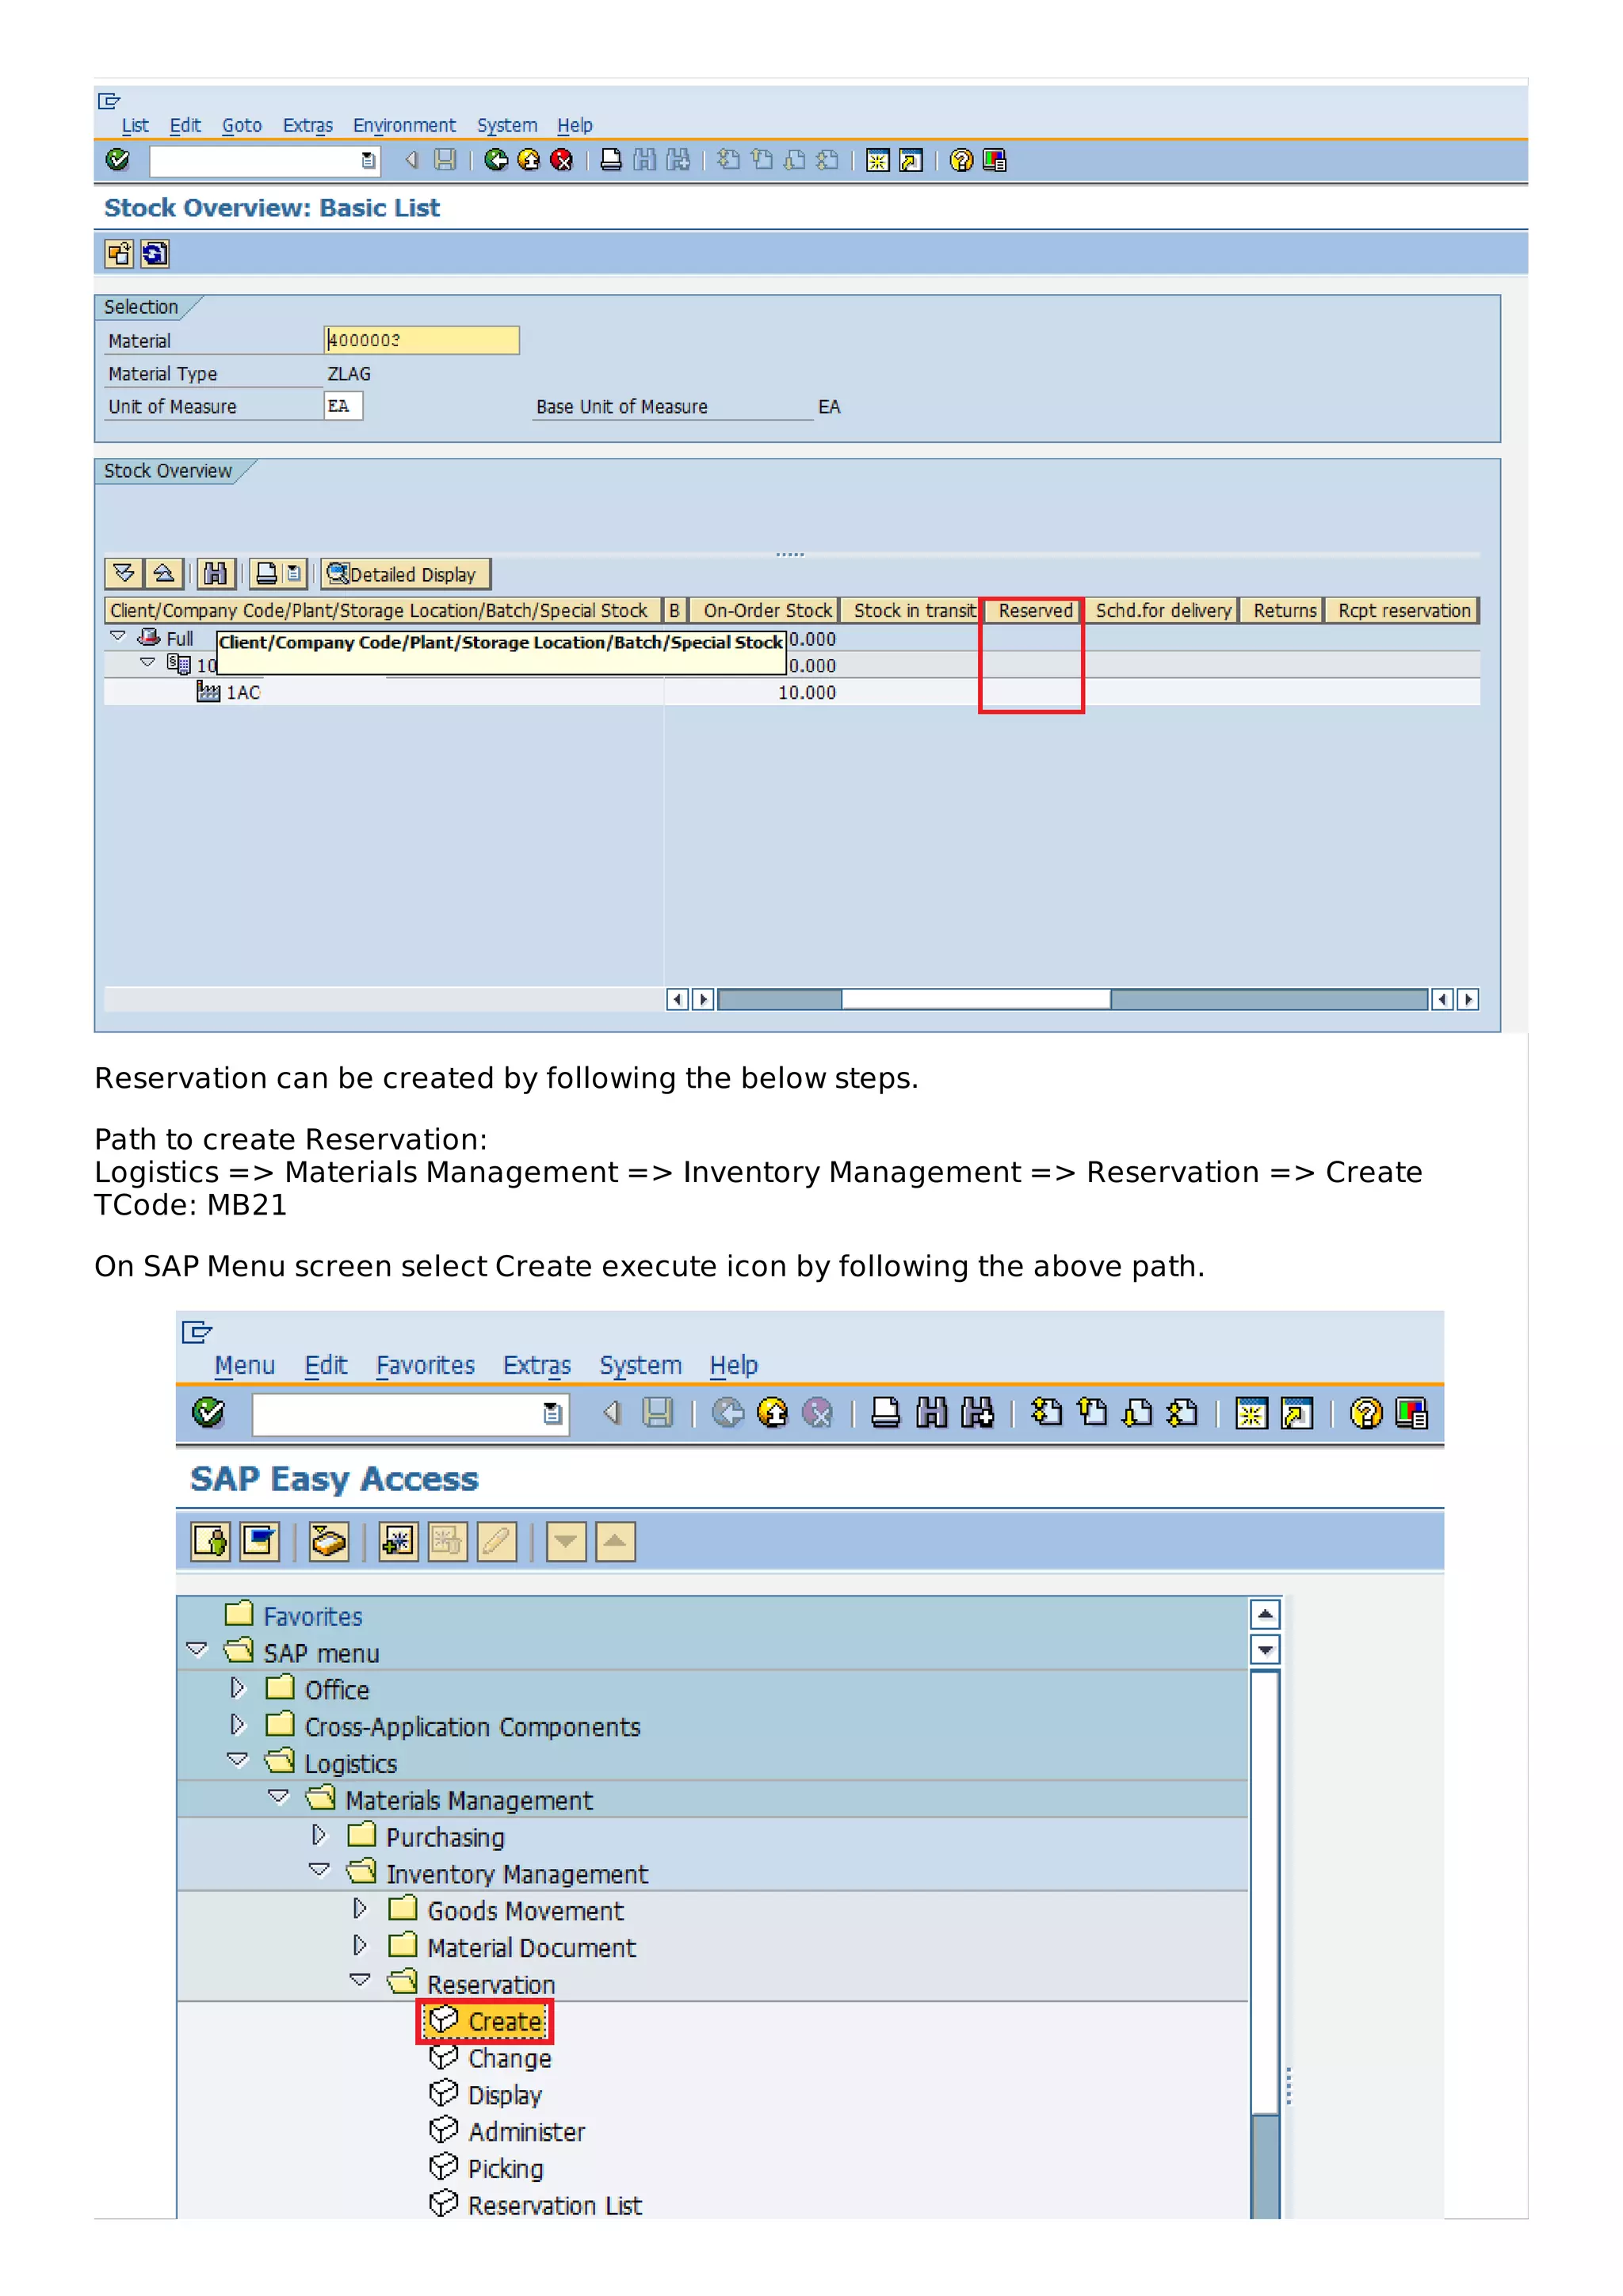
Task: Click Find binoculars icon in SAP Easy Access toolbar
Action: pos(931,1413)
